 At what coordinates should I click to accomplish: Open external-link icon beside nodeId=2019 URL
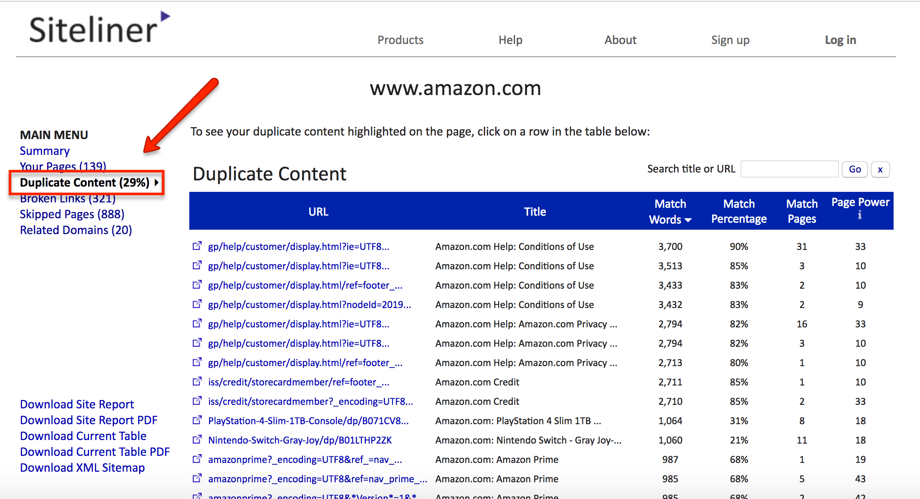(x=197, y=304)
